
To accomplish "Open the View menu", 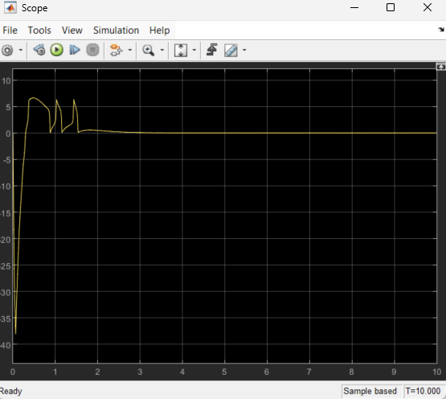I will click(x=72, y=31).
